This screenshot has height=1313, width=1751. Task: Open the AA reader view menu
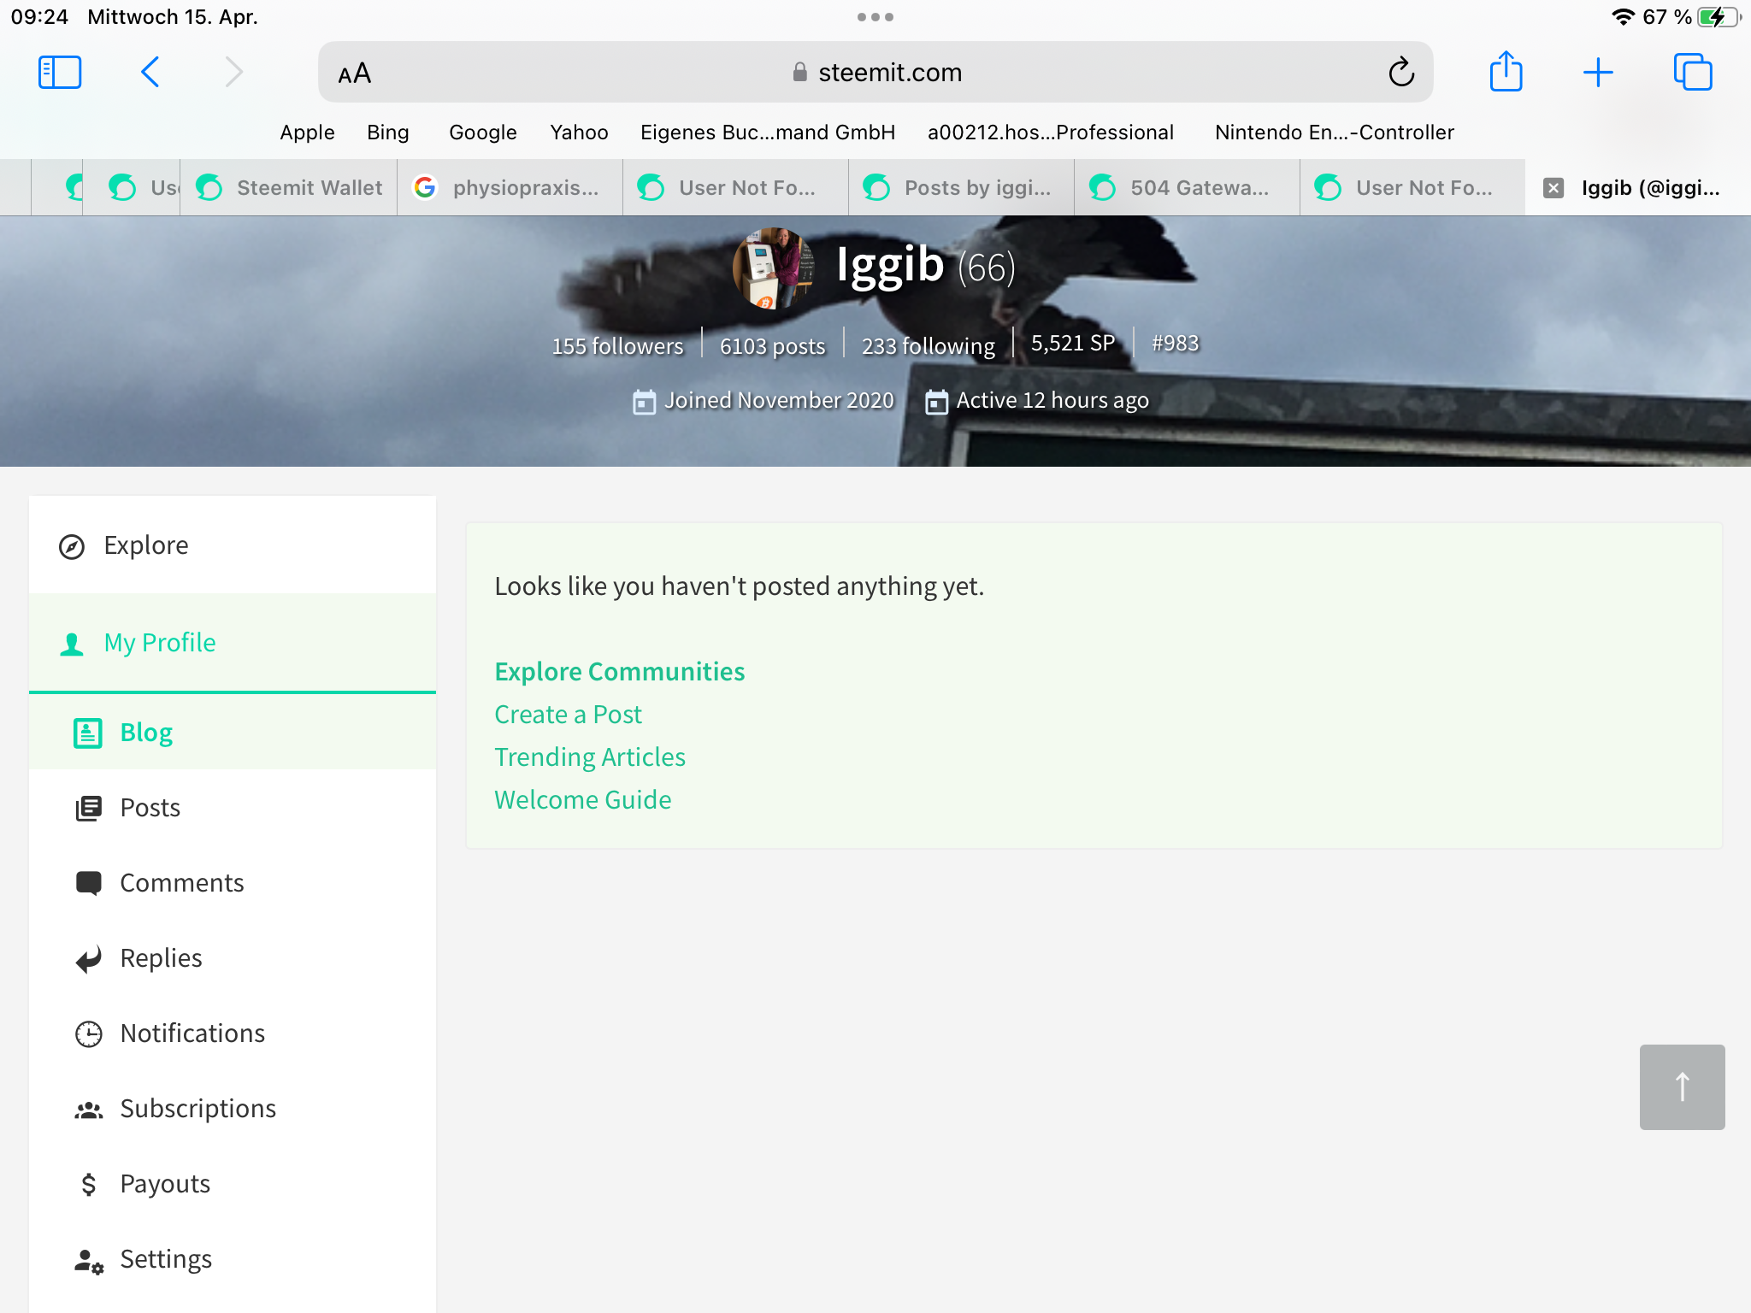[354, 74]
